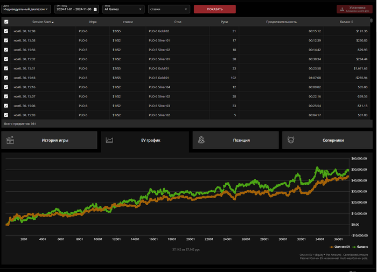
Task: Click the sort arrow next to Session Start
Action: (x=53, y=22)
